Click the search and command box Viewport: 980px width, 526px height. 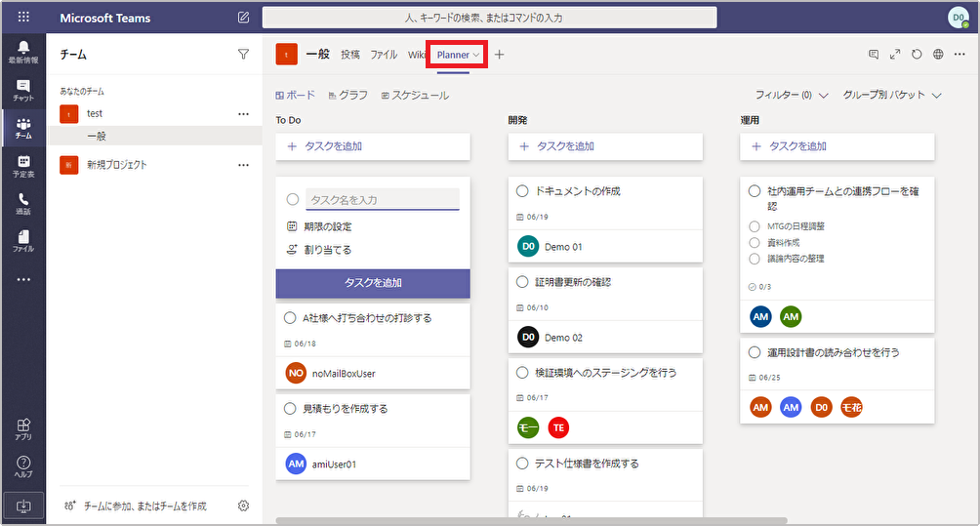[x=489, y=18]
